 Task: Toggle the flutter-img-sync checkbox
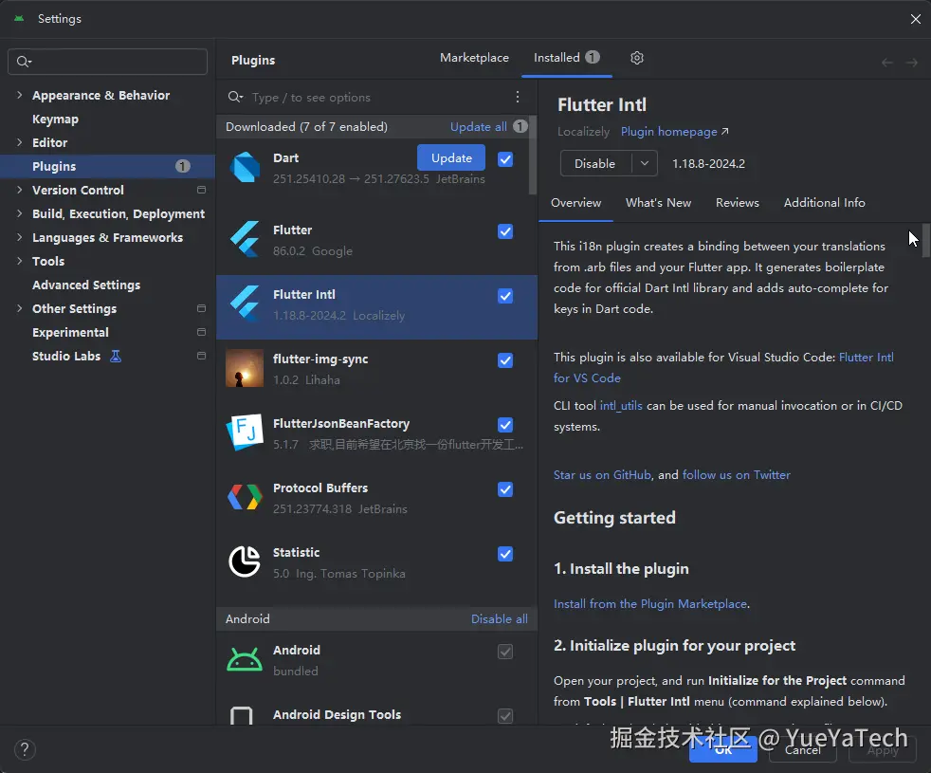pos(505,360)
